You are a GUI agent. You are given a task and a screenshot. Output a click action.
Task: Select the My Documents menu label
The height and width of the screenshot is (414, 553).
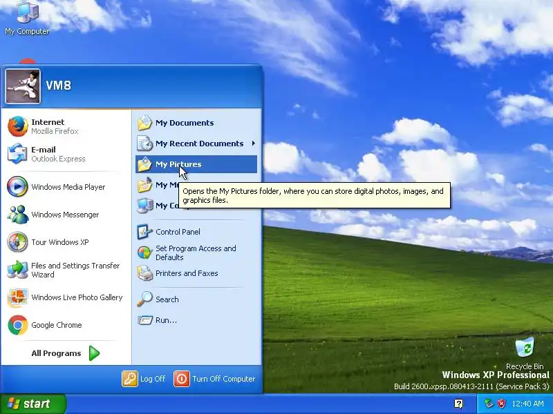pyautogui.click(x=185, y=123)
